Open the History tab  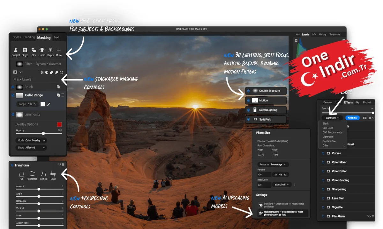(323, 34)
